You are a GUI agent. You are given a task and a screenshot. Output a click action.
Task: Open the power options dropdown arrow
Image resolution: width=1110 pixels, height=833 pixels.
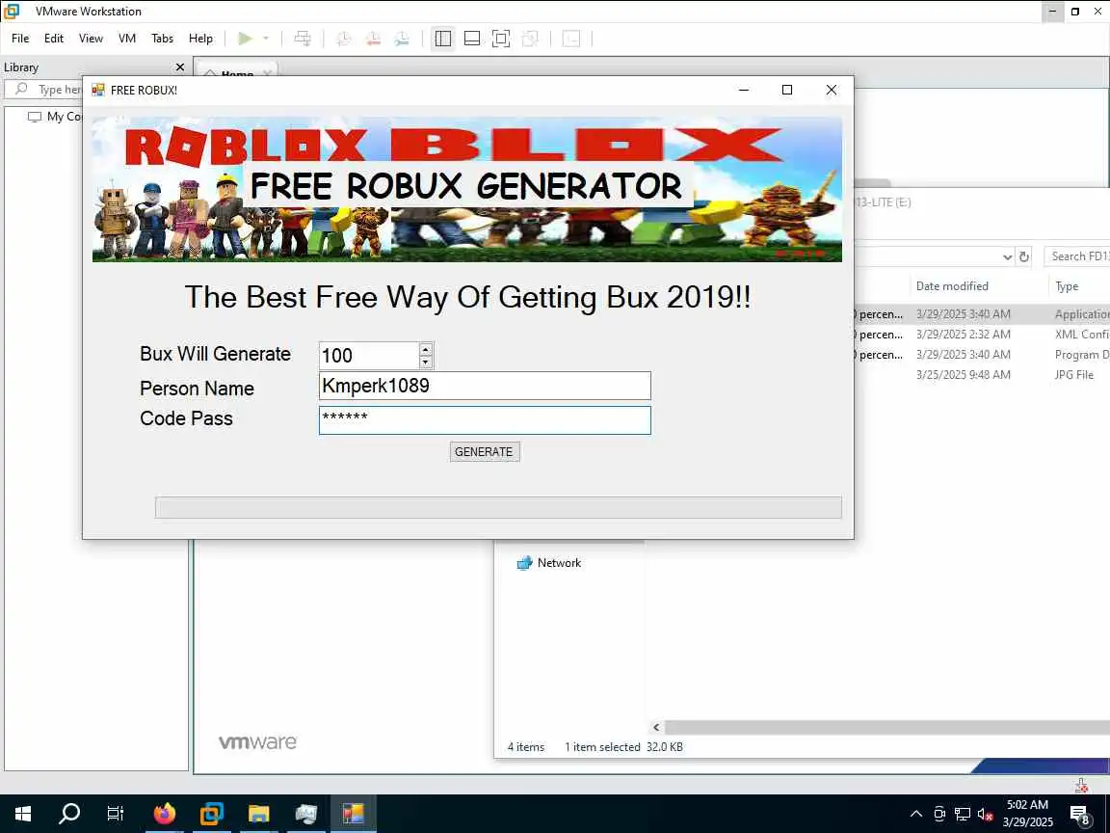[x=266, y=39]
